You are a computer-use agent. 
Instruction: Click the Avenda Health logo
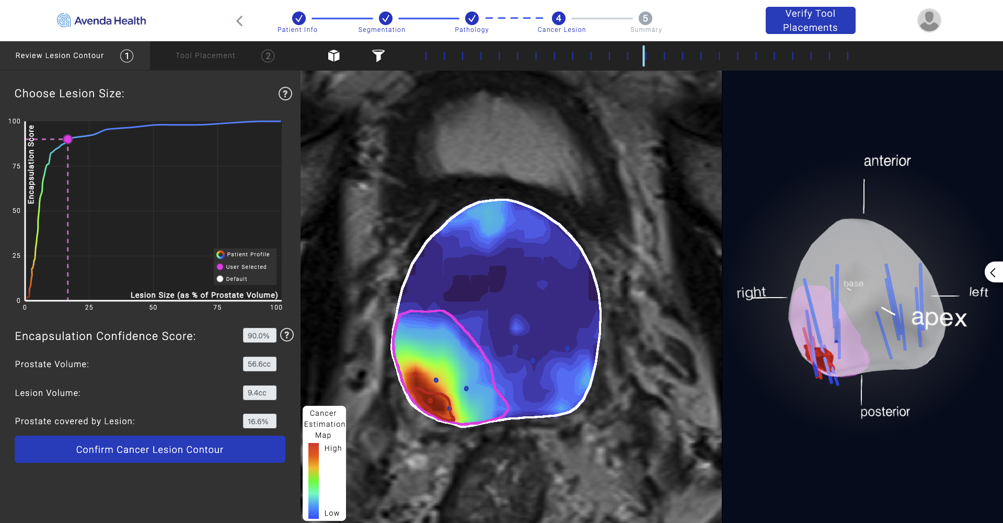coord(101,20)
